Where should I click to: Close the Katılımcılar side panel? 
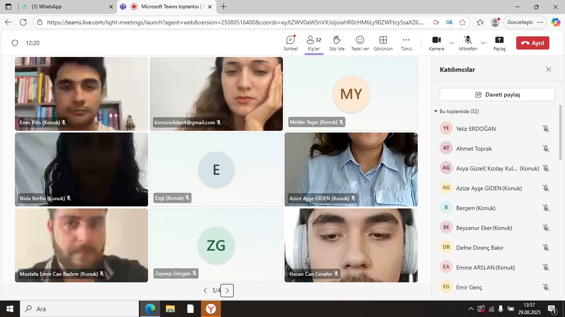tap(548, 69)
